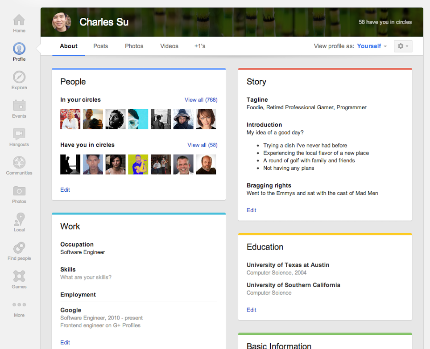Click View all (58) link

tap(202, 145)
